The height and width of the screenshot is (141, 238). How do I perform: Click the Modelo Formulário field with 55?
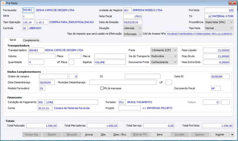coord(42,88)
